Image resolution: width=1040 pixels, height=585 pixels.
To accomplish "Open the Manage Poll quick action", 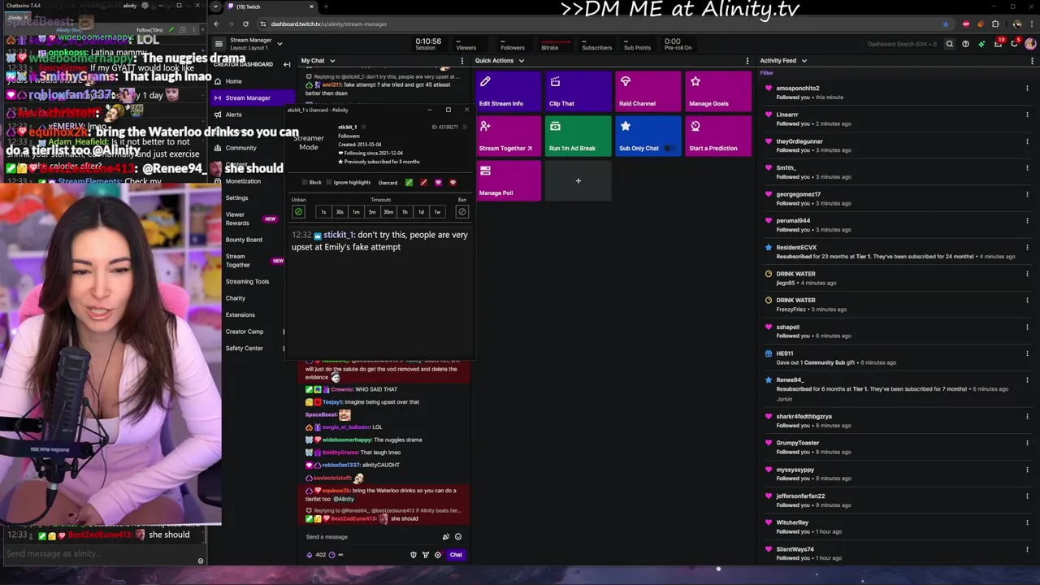I will pyautogui.click(x=508, y=180).
